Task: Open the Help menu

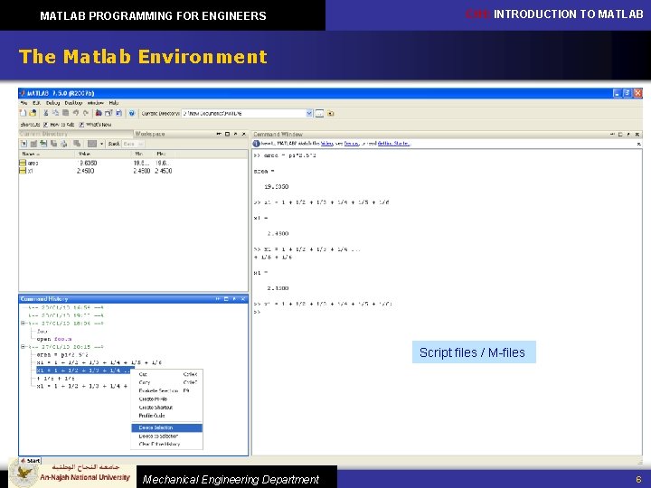Action: point(114,103)
